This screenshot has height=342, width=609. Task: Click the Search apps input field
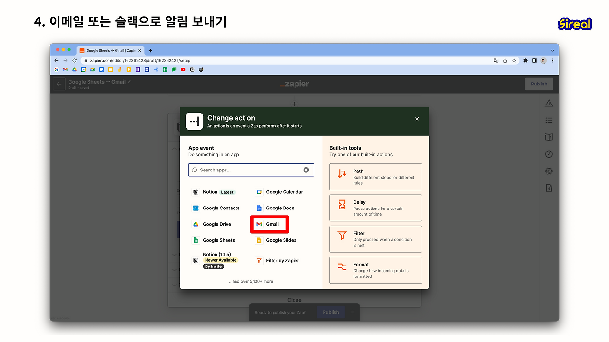coord(251,170)
